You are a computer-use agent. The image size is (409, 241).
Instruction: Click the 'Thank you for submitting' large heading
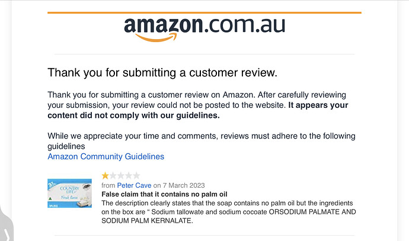click(162, 72)
